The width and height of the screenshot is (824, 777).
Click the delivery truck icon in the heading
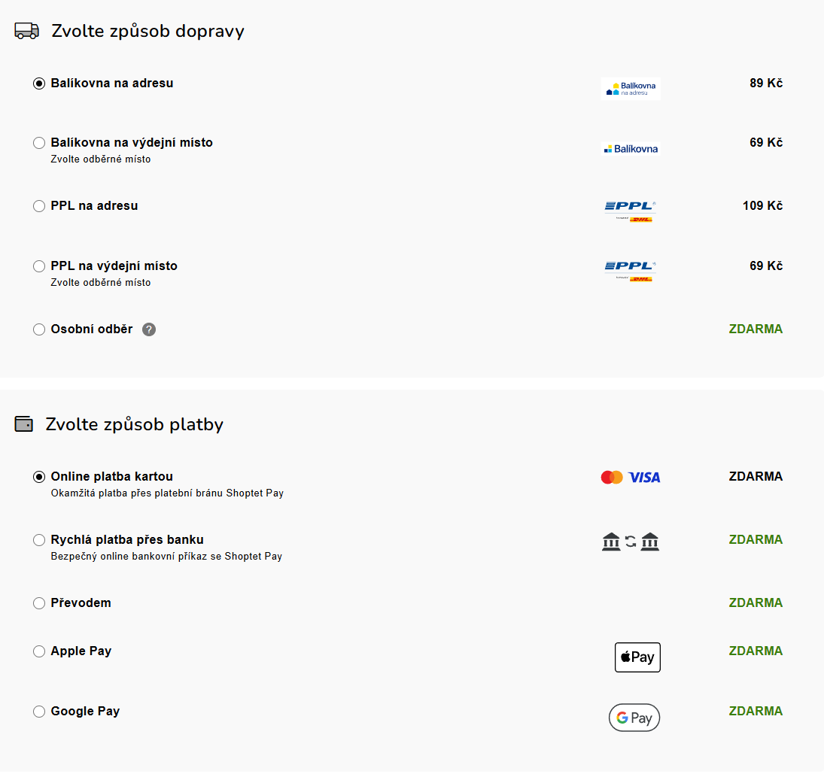[27, 31]
